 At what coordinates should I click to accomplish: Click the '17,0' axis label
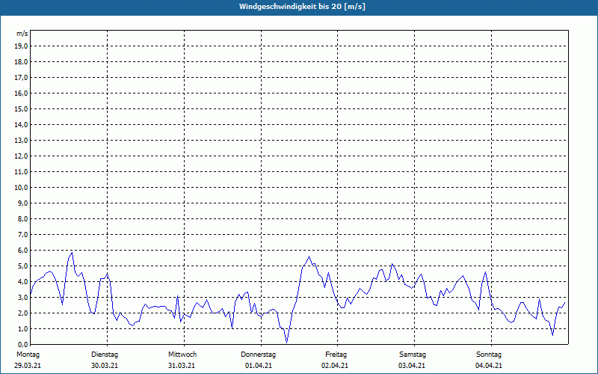click(x=22, y=78)
